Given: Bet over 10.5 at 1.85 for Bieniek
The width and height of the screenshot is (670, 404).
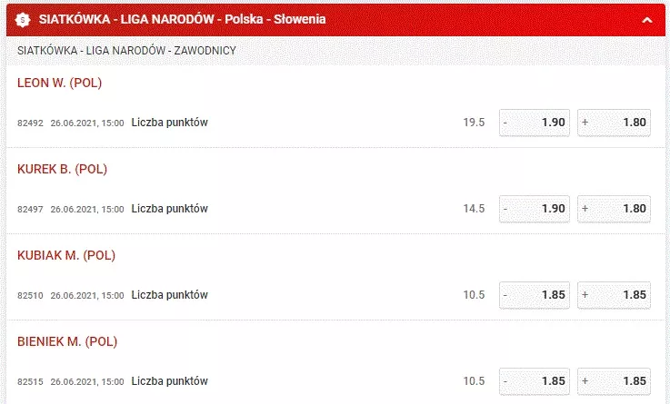Looking at the screenshot, I should click(614, 381).
